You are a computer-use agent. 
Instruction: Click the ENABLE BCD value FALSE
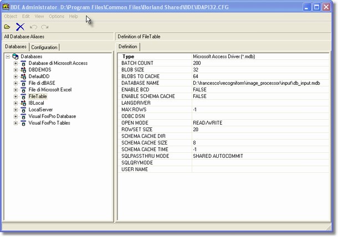click(199, 90)
